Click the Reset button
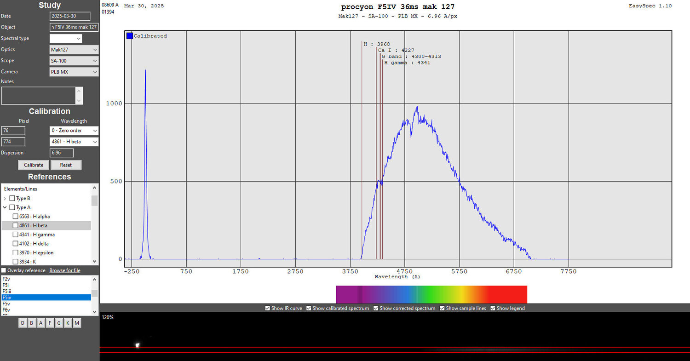This screenshot has width=690, height=361. click(66, 165)
